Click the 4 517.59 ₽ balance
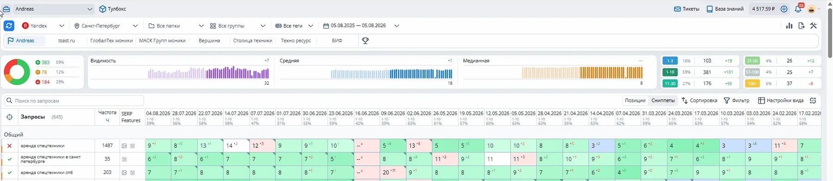Screen dimensions: 833x181 pos(764,9)
